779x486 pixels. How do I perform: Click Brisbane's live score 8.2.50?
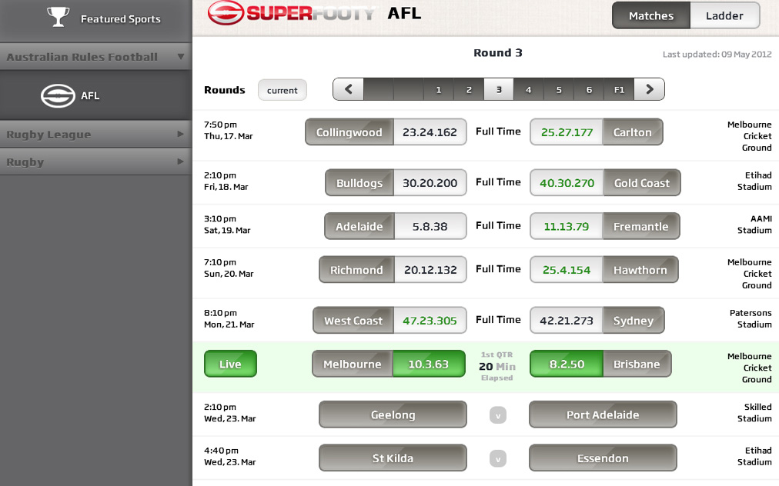click(567, 364)
